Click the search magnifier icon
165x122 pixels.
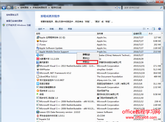click(161, 8)
